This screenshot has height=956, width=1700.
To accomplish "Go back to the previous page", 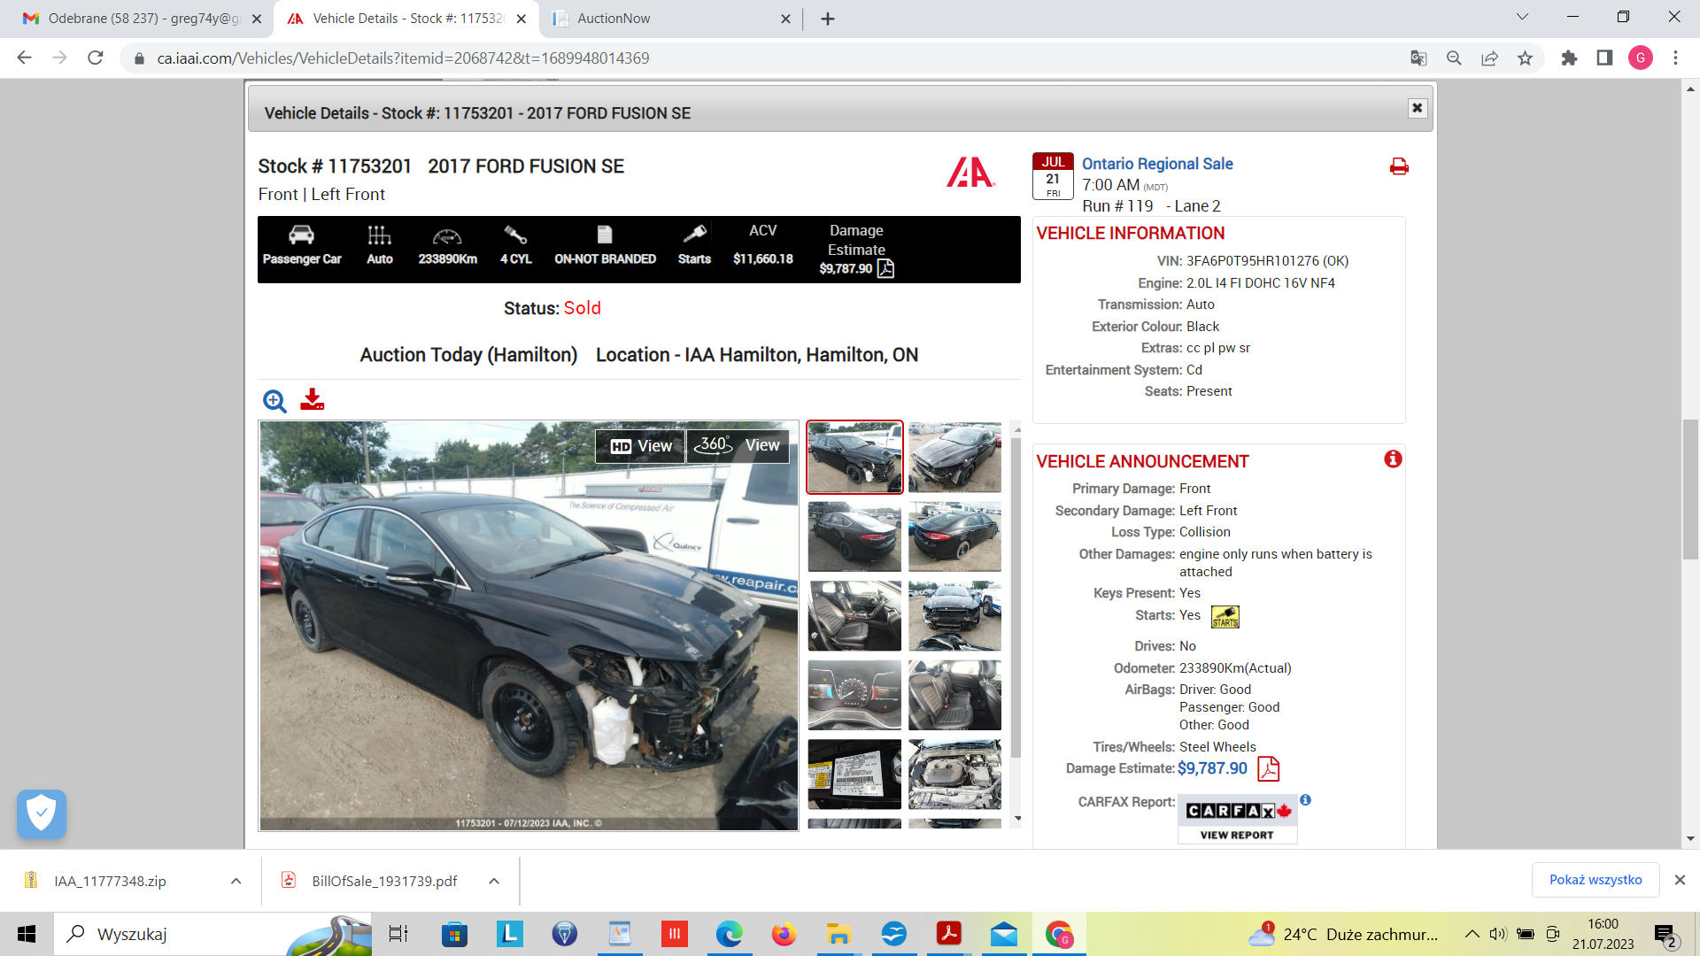I will tap(25, 58).
